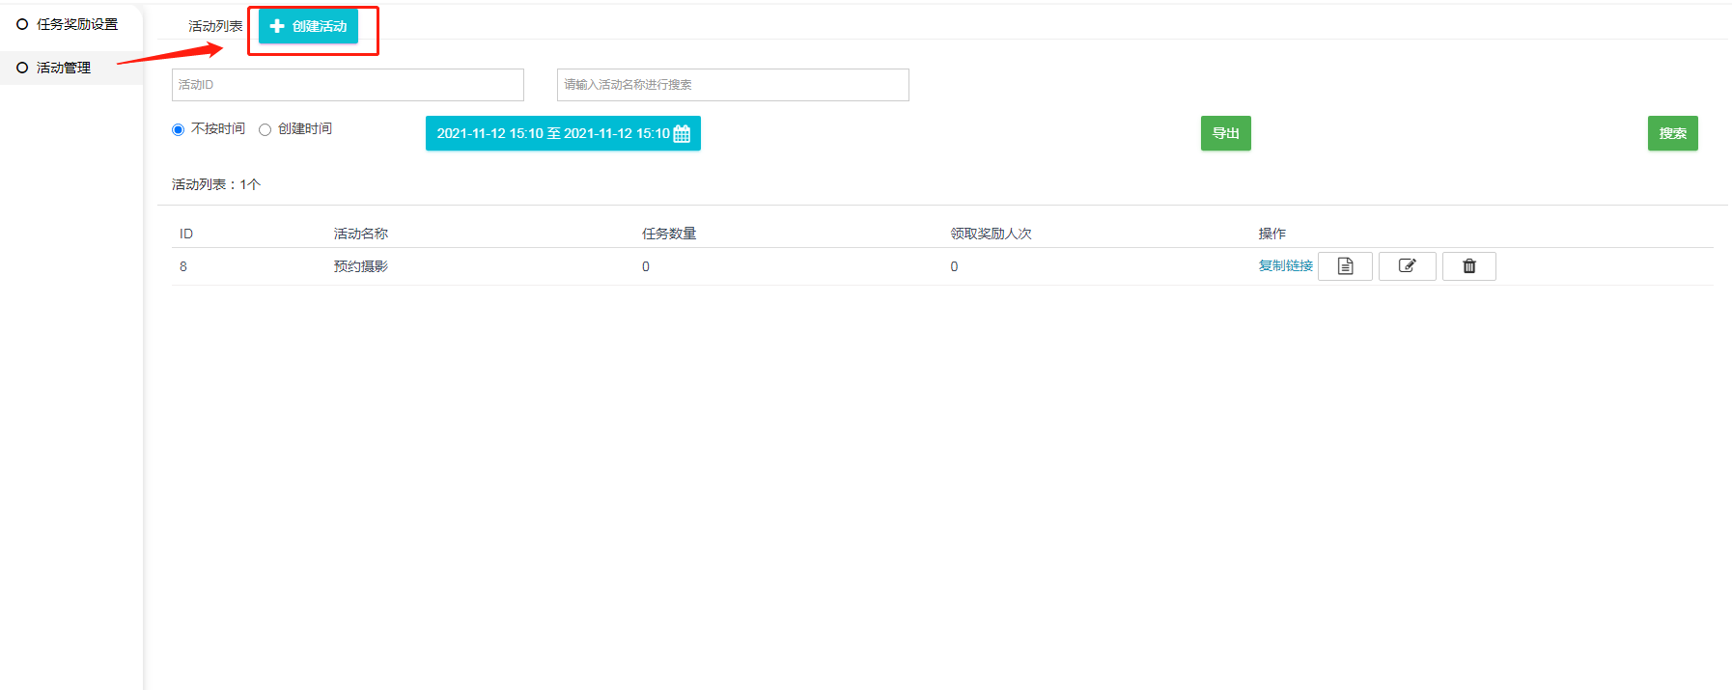The height and width of the screenshot is (690, 1732).
Task: Click the 领取奖励人次 column header
Action: (x=991, y=234)
